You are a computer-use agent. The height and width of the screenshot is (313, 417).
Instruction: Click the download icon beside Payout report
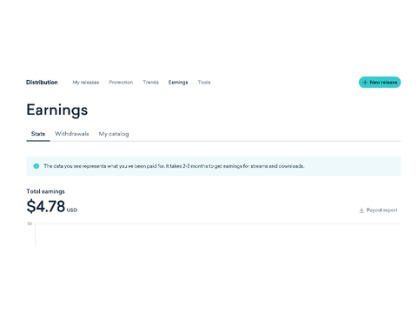click(361, 210)
